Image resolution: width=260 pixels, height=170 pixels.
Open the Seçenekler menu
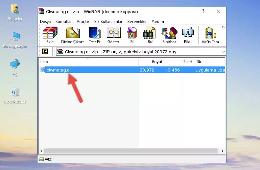tap(137, 22)
